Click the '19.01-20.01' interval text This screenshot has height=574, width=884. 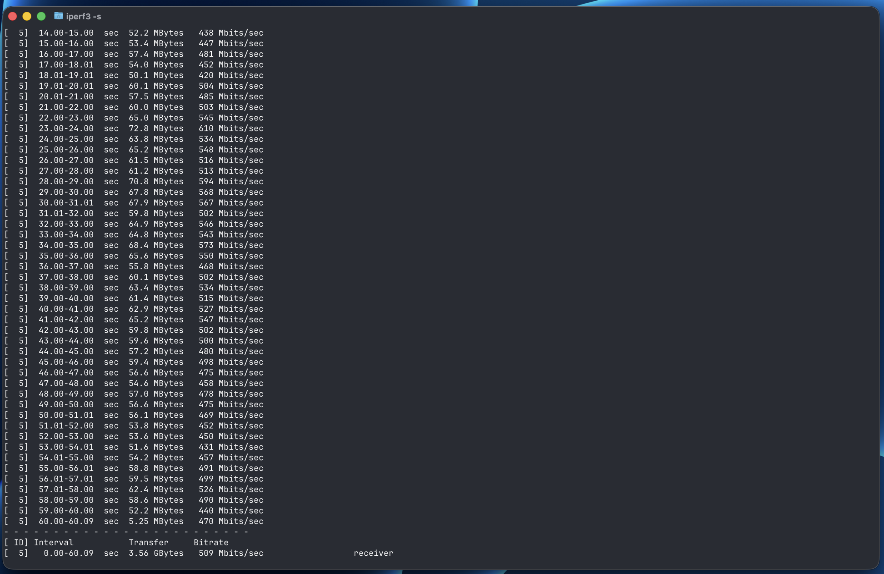pos(66,86)
